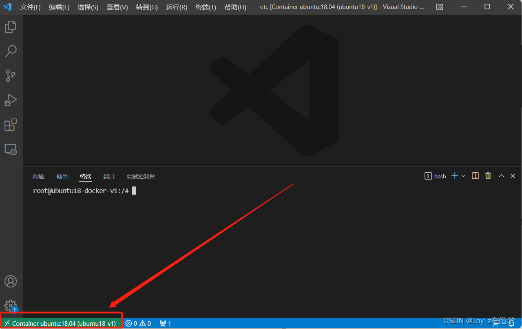Open the Extensions view
Viewport: 522px width, 329px height.
point(11,125)
